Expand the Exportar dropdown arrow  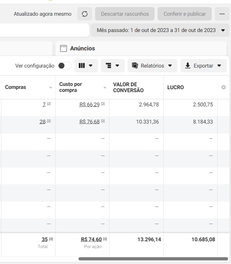(x=219, y=66)
